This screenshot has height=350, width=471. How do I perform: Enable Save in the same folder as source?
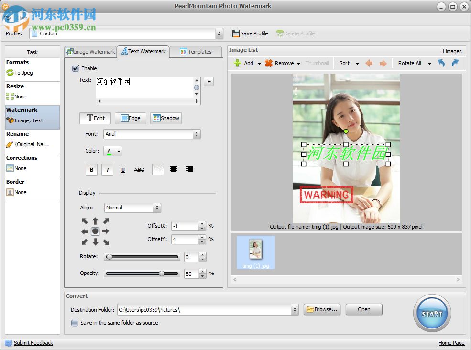coord(75,323)
